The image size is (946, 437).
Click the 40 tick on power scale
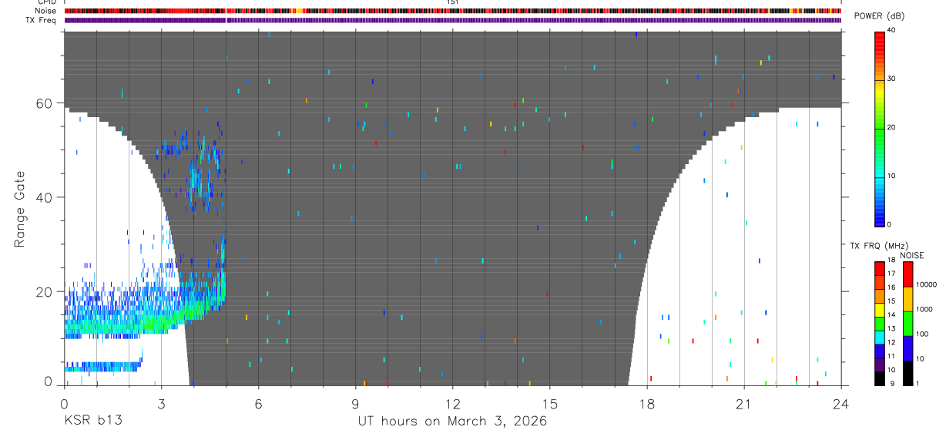891,30
